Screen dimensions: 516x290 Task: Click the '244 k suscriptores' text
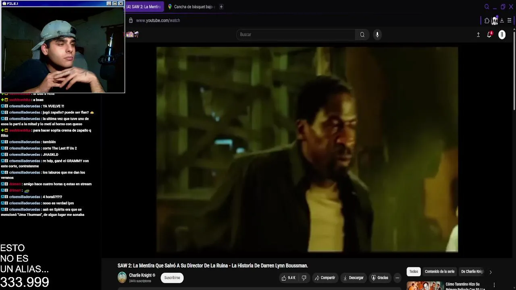140,281
